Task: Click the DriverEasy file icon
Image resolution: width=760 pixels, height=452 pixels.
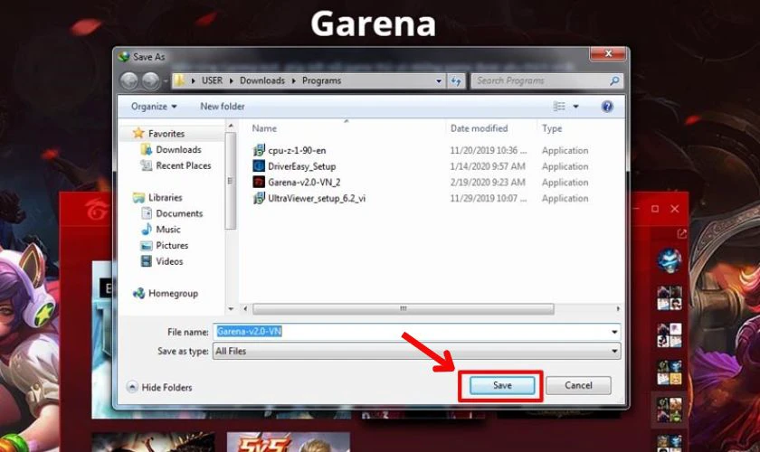Action: [259, 166]
